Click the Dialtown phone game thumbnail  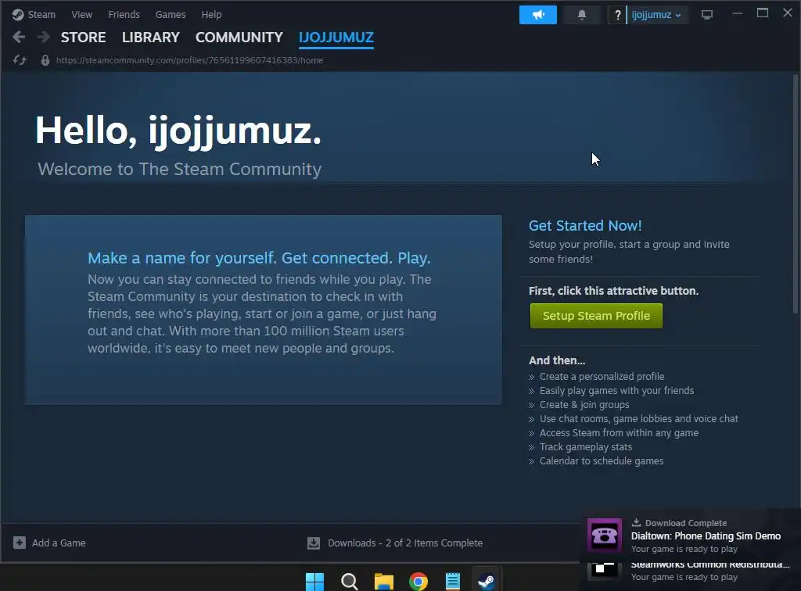pos(605,535)
